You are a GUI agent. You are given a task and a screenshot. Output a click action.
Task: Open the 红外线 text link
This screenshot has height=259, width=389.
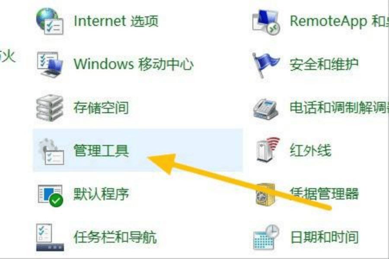(x=311, y=150)
